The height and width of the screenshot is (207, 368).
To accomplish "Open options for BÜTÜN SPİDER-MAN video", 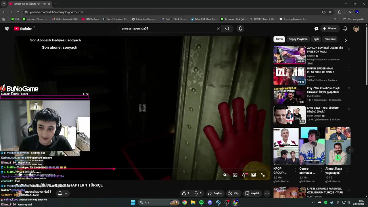I will [x=349, y=69].
